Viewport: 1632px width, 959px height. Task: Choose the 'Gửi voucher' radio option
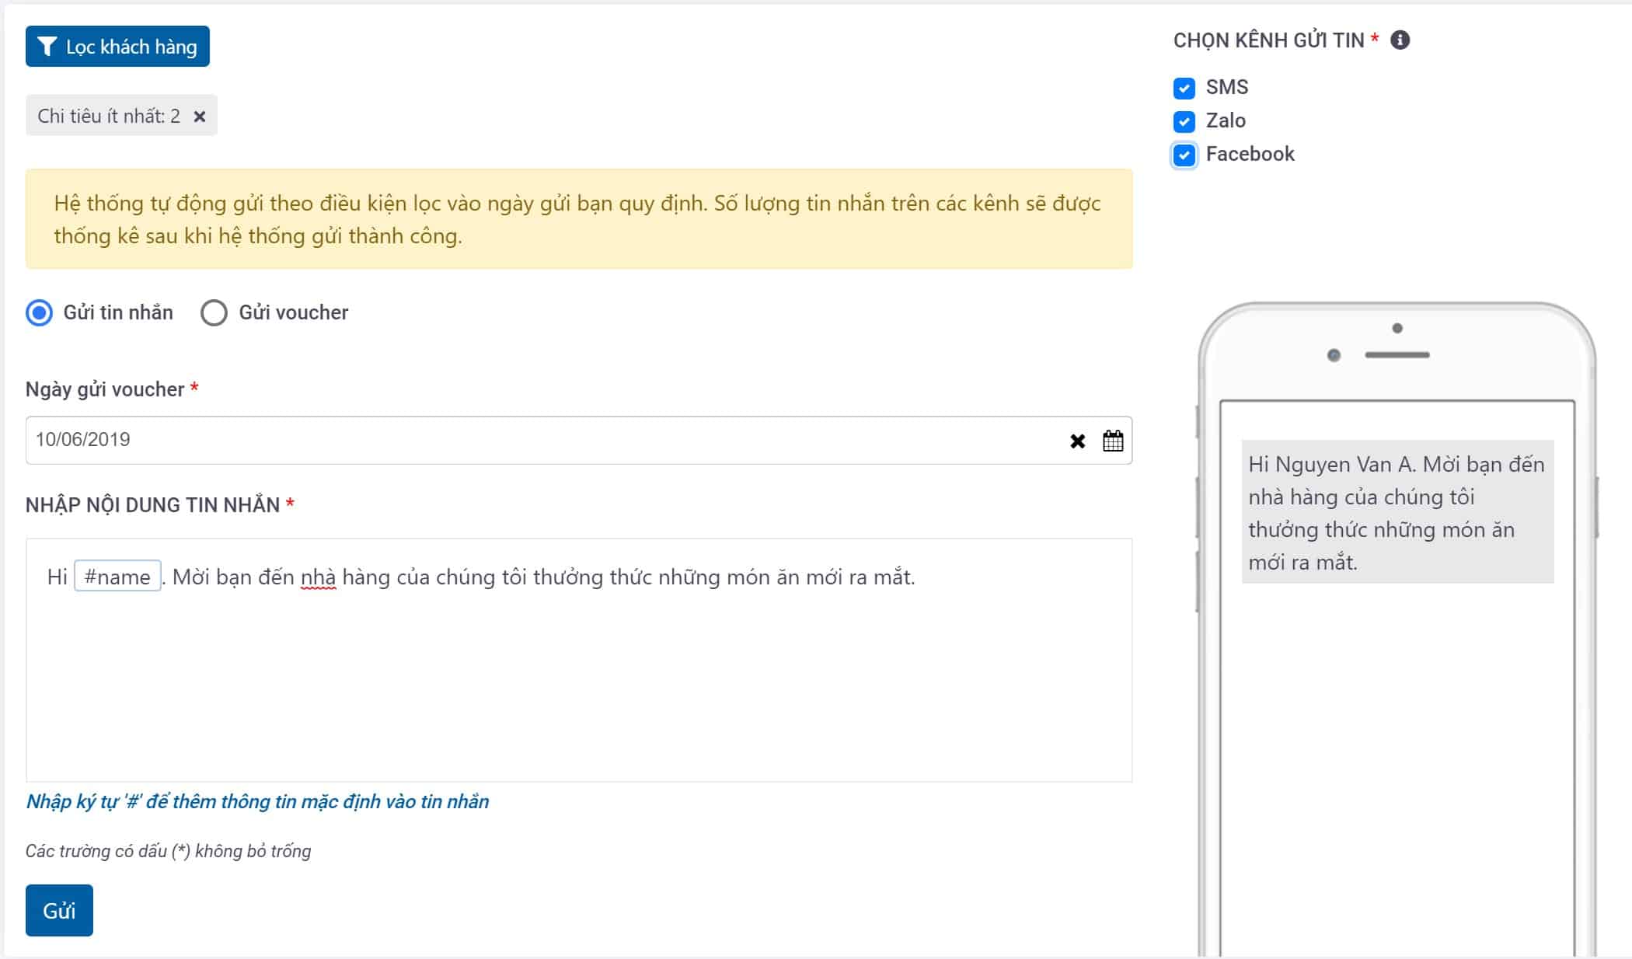[x=214, y=312]
